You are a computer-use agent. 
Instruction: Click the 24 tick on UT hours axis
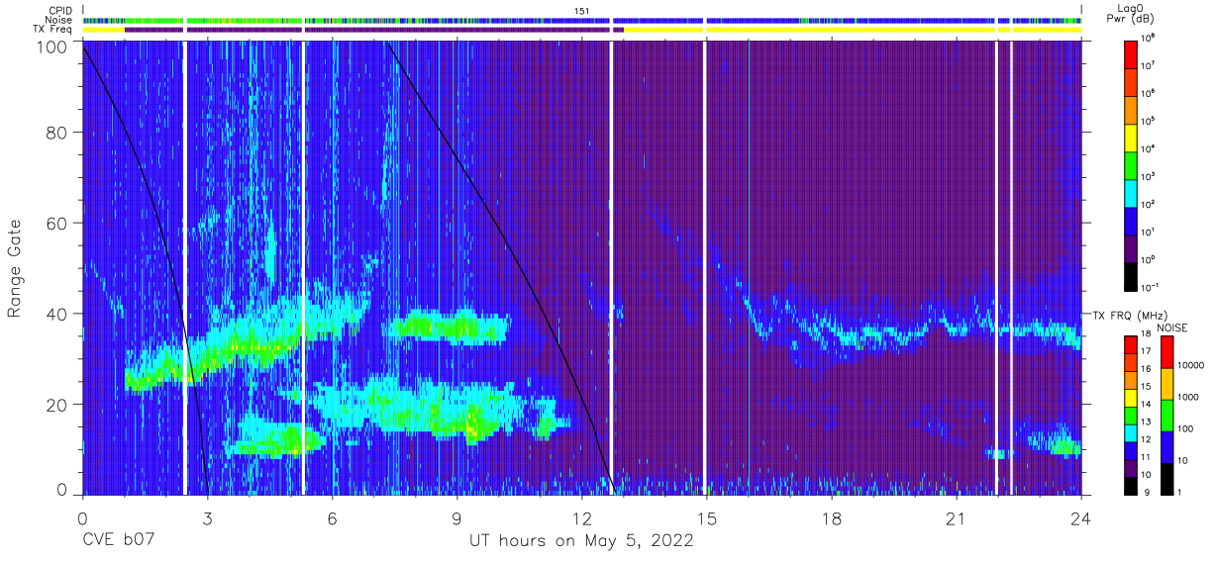click(x=1081, y=517)
